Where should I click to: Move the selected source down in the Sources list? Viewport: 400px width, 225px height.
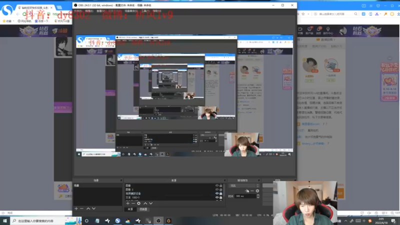click(151, 203)
